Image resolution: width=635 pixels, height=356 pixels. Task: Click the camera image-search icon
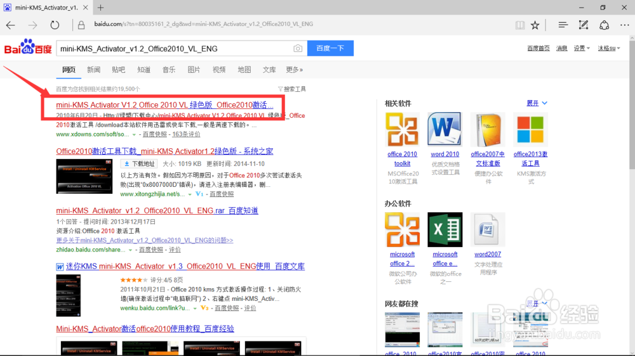click(x=298, y=49)
